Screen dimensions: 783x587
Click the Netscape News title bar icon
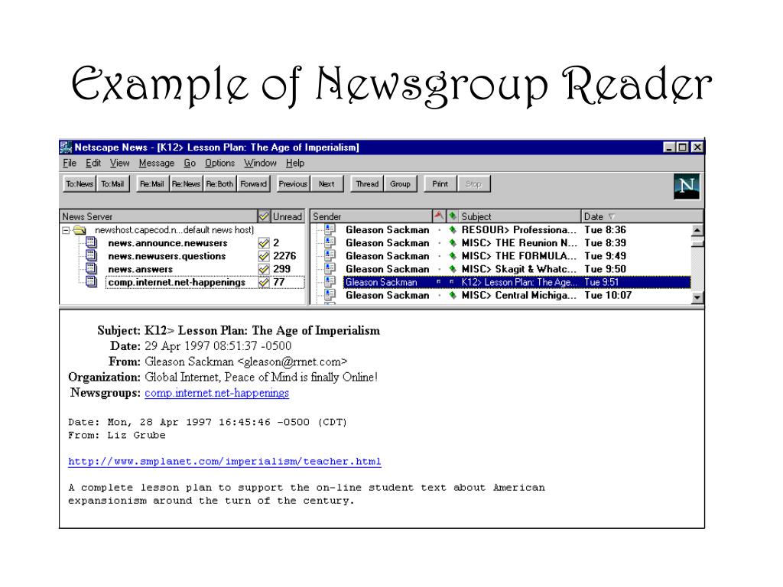tap(66, 148)
